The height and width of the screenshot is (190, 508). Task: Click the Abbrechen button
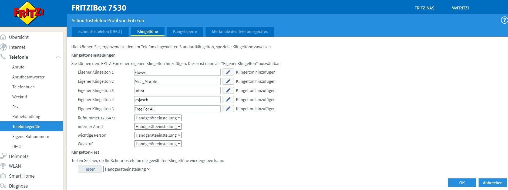tap(493, 183)
